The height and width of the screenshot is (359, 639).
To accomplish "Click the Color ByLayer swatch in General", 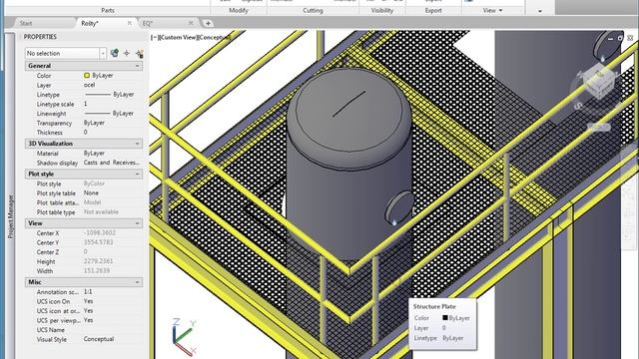I will click(87, 76).
